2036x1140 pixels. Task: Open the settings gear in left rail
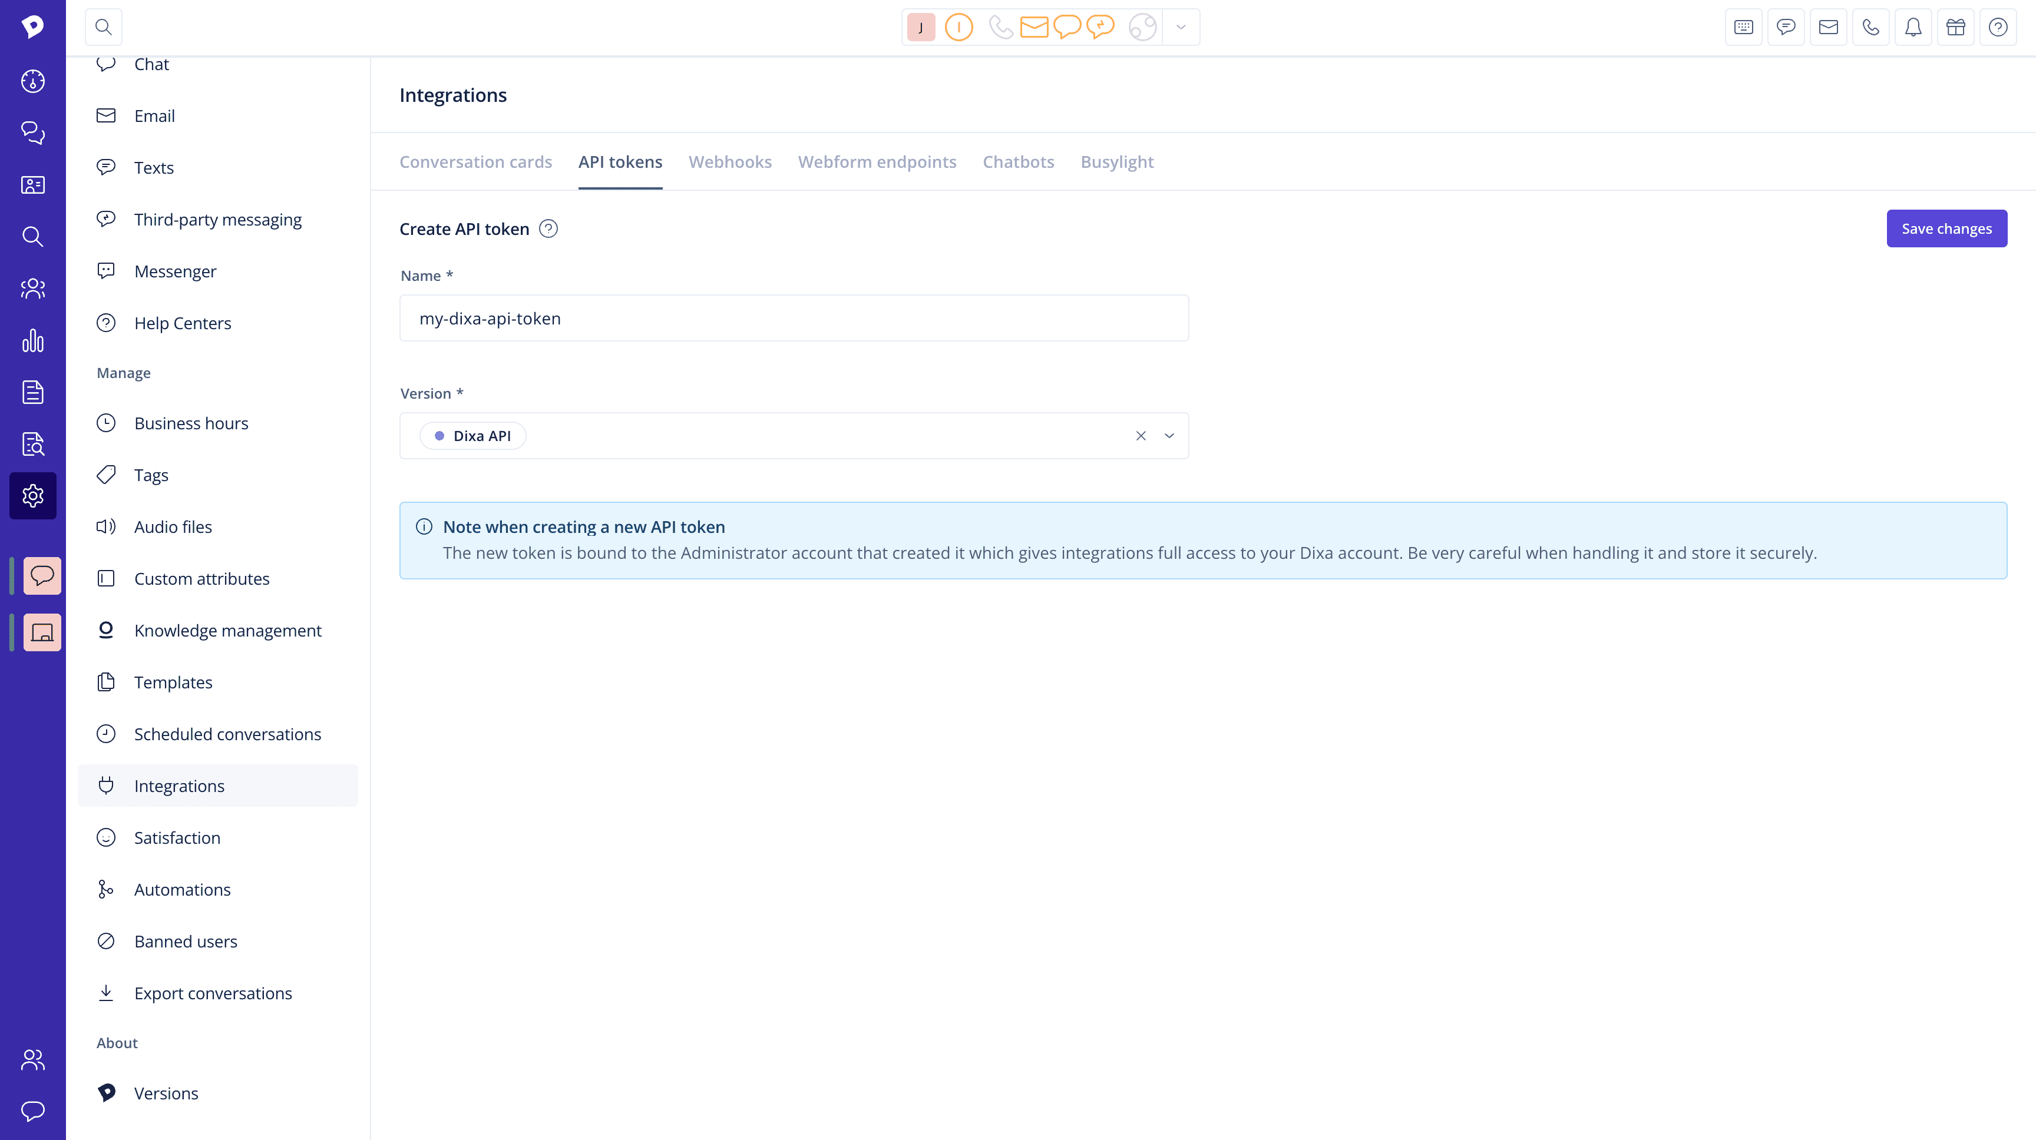click(x=32, y=496)
